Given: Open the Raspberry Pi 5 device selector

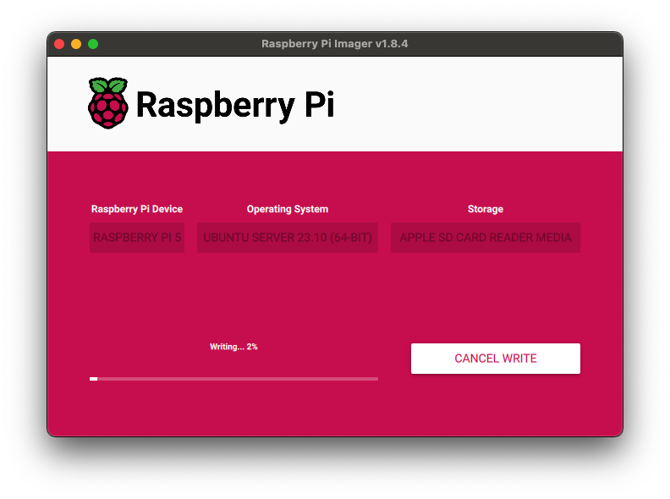Looking at the screenshot, I should coord(137,238).
